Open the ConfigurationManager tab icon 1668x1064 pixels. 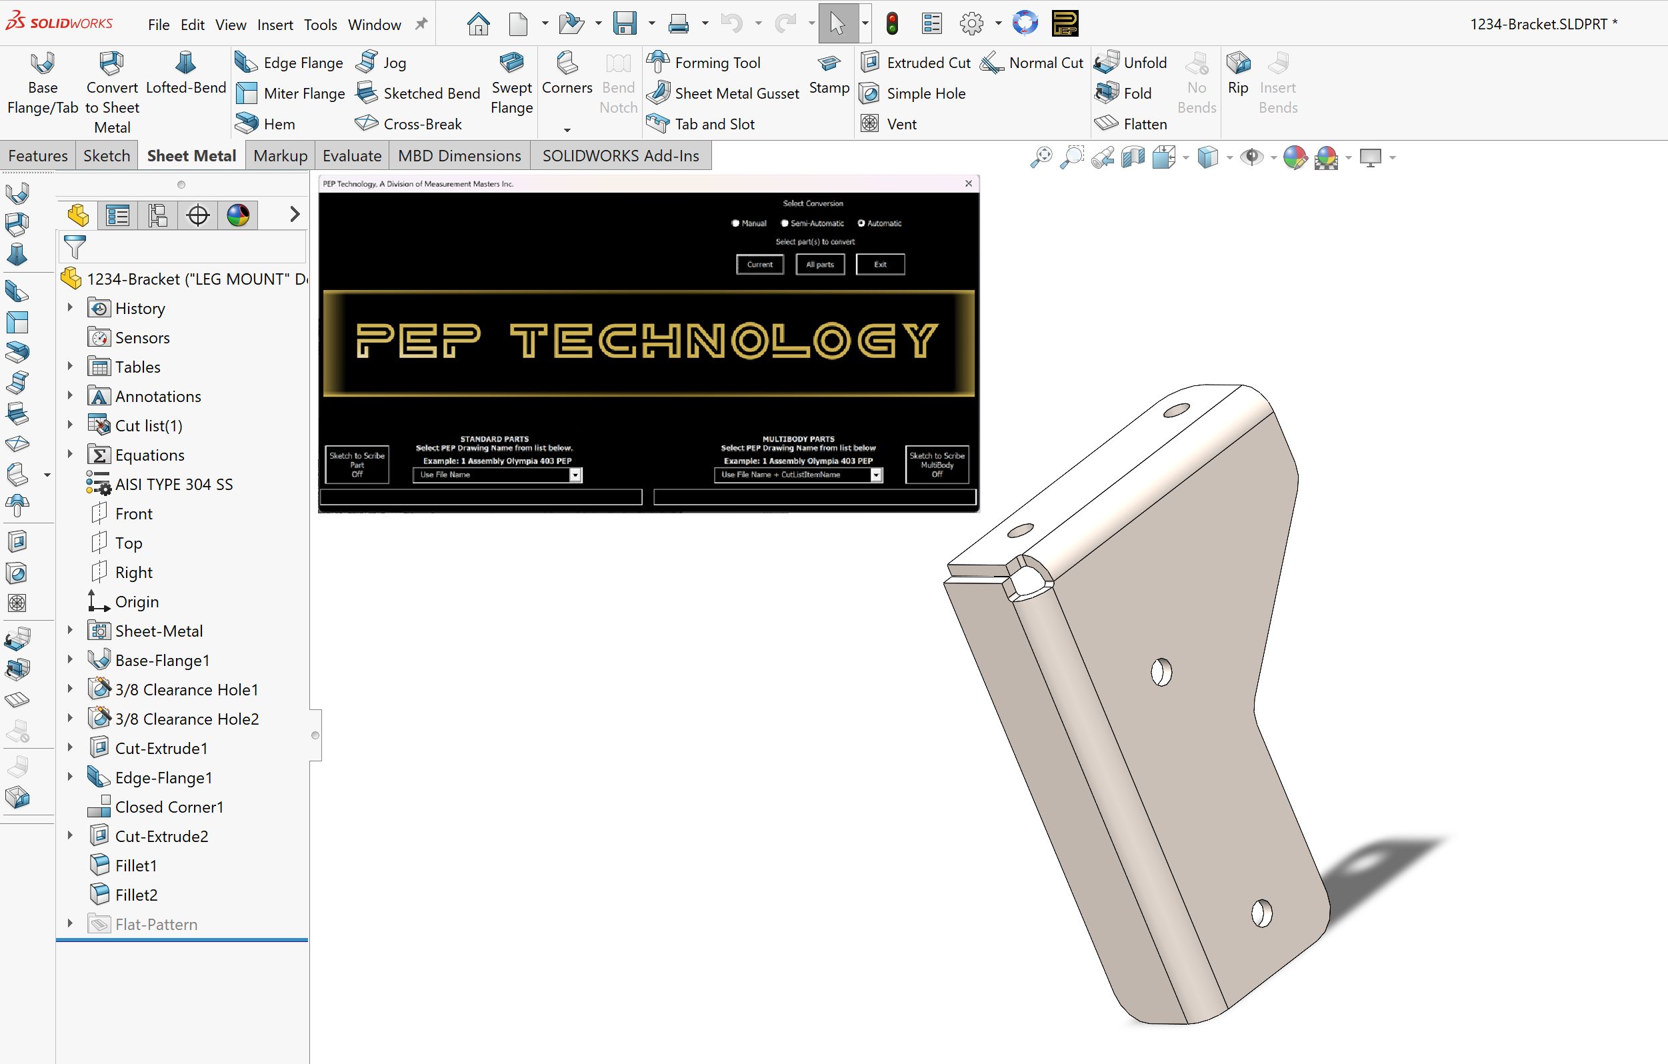(158, 215)
